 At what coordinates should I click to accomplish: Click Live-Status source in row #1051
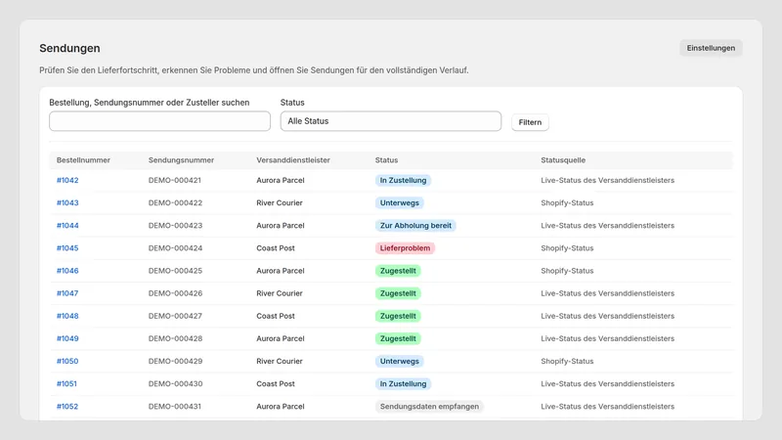607,383
